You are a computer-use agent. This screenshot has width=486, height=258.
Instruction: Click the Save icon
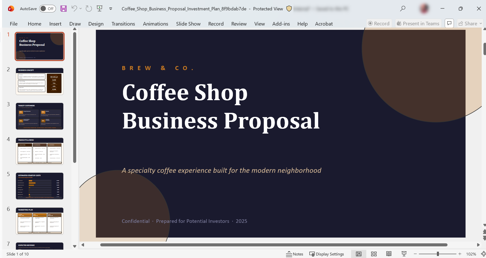[64, 9]
